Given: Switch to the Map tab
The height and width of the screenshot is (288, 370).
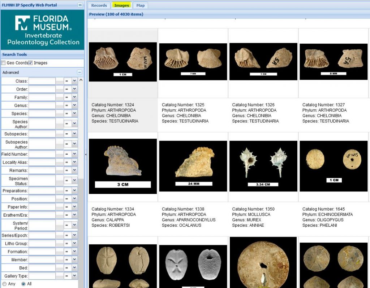Looking at the screenshot, I should [140, 5].
